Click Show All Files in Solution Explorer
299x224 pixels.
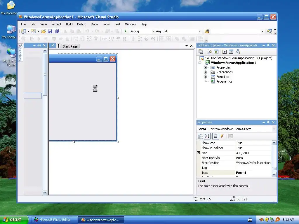pos(209,52)
